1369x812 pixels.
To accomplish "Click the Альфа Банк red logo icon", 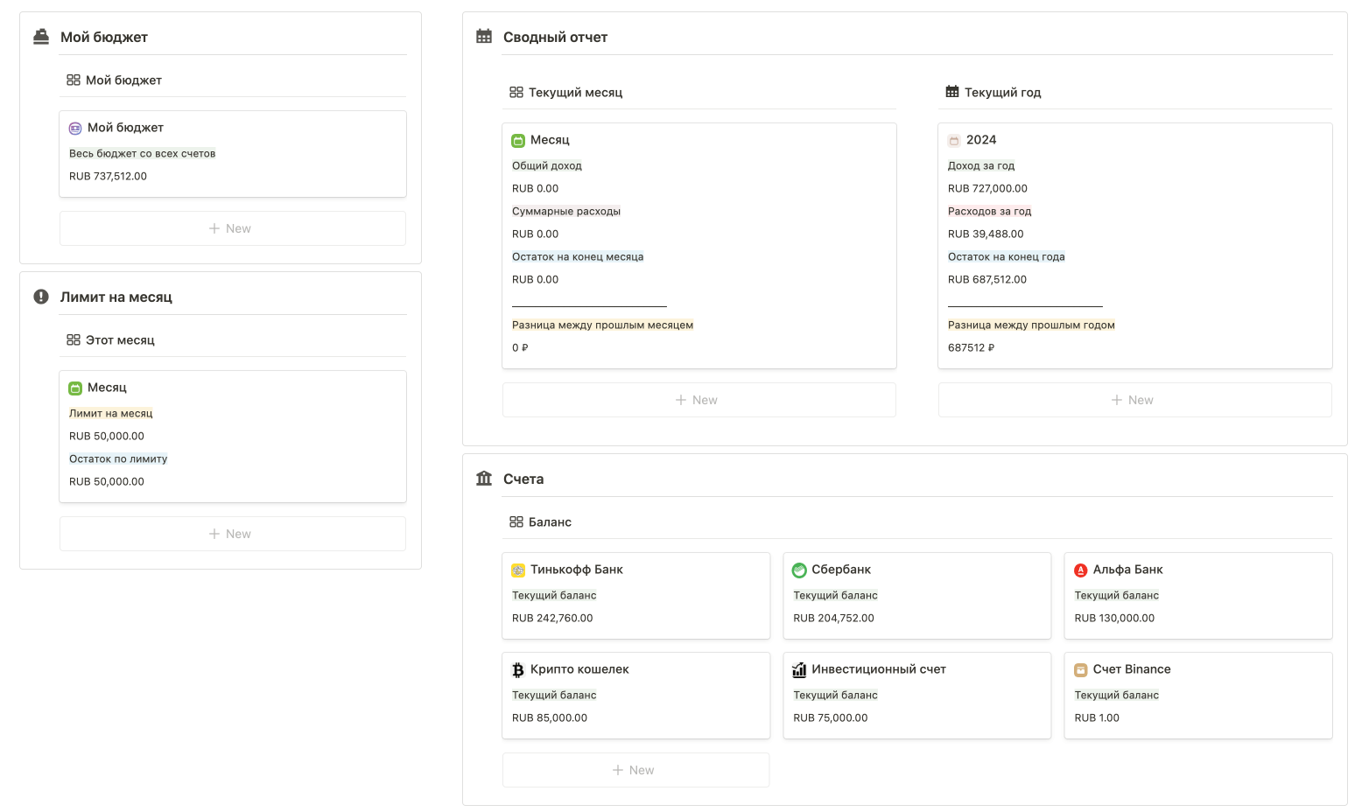I will [x=1081, y=570].
